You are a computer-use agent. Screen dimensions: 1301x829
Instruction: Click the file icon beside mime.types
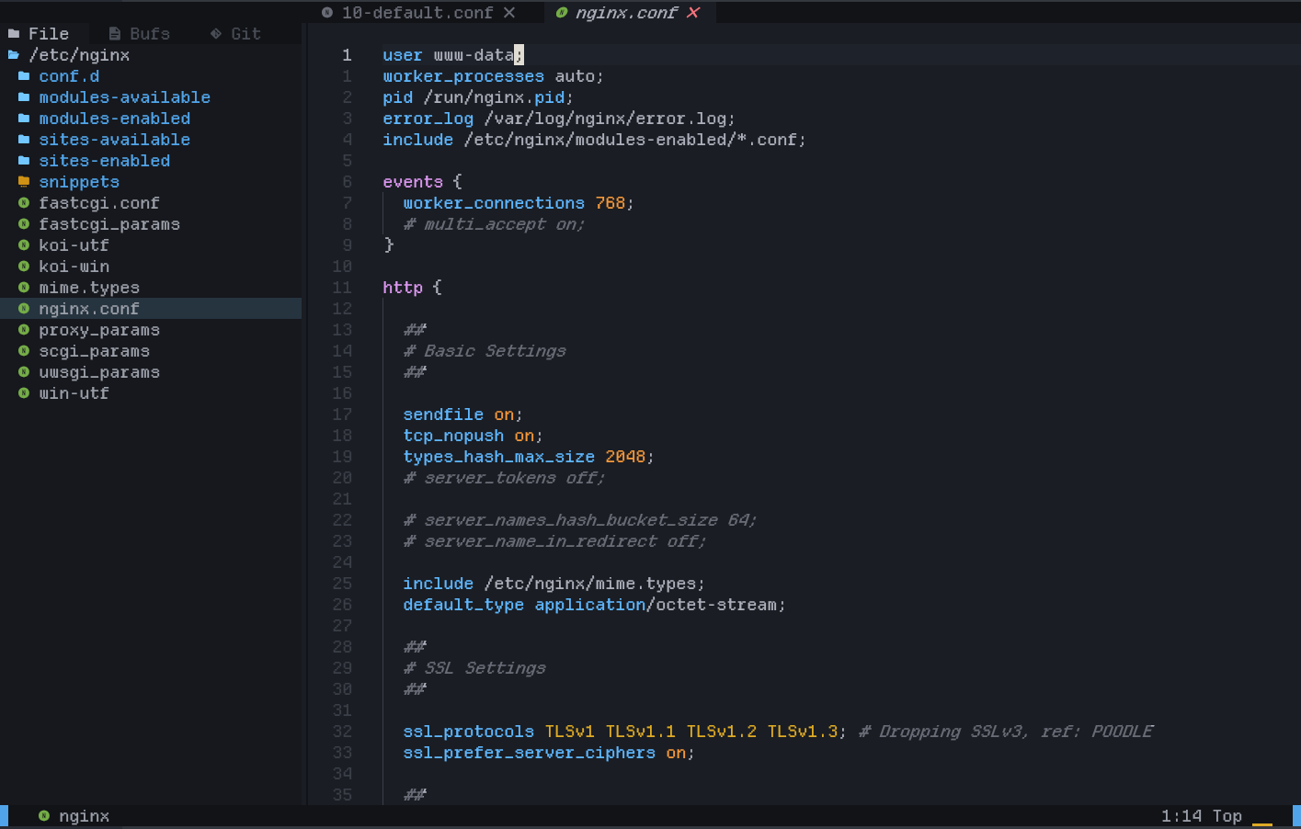click(x=24, y=288)
